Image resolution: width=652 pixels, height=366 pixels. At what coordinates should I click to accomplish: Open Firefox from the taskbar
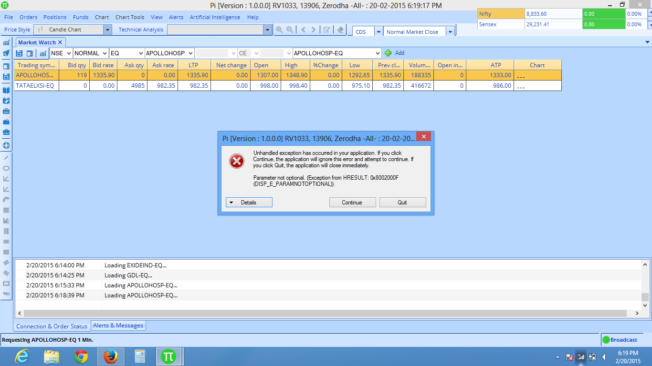click(x=111, y=356)
